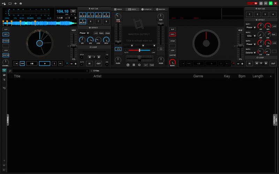Open slot 1 Phaser effect dropdown
The width and height of the screenshot is (279, 174).
(255, 27)
